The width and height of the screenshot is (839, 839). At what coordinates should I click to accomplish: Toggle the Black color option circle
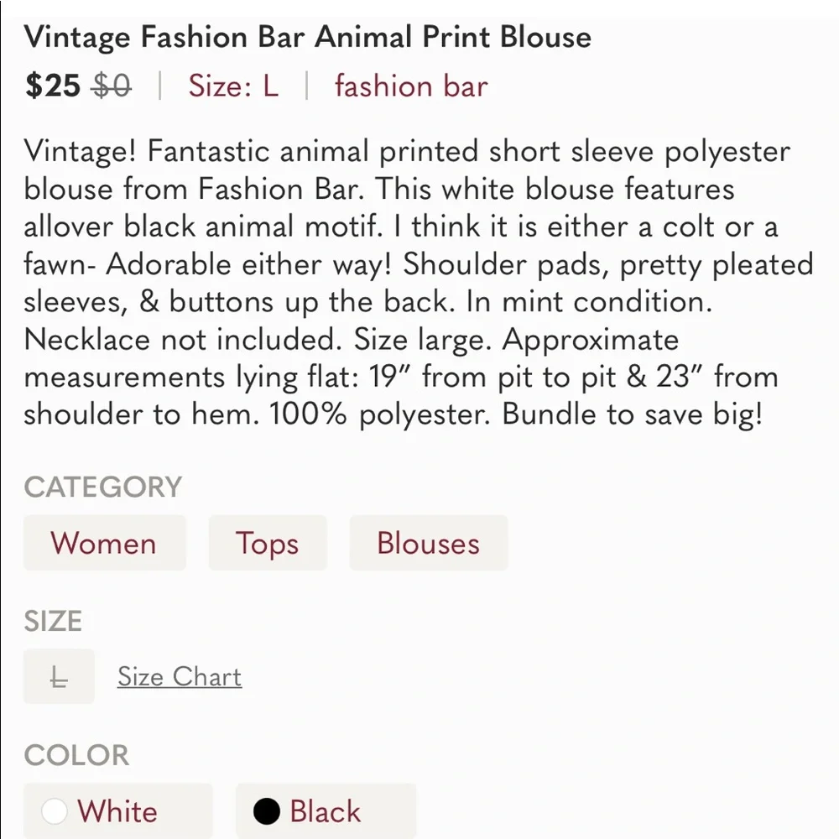pos(266,810)
